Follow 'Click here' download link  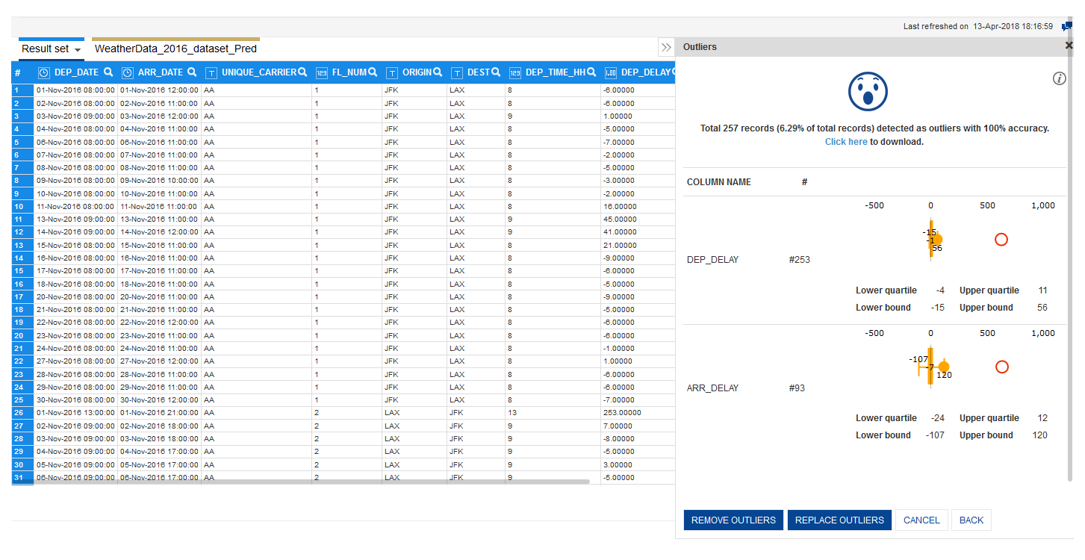coord(846,142)
